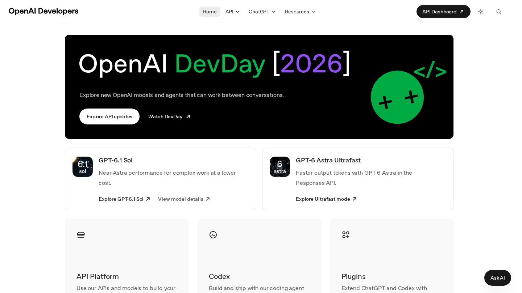The image size is (522, 293).
Task: Click the green smiley circle DevDay graphic
Action: (x=397, y=97)
